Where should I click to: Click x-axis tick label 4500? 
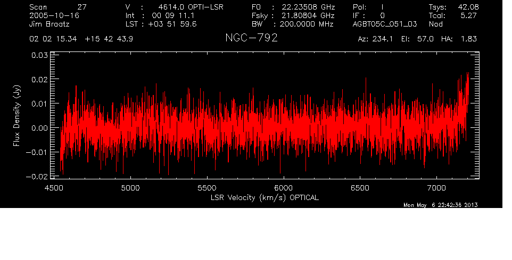click(x=54, y=188)
